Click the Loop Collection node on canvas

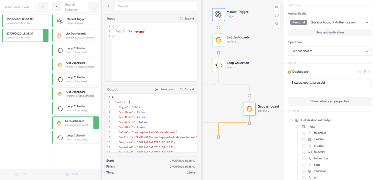click(x=218, y=65)
